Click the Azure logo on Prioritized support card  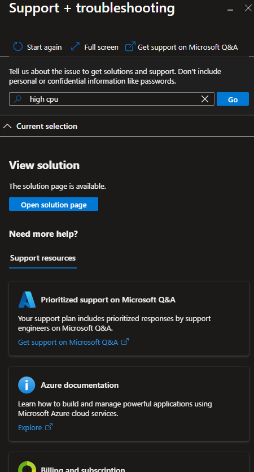tap(27, 300)
